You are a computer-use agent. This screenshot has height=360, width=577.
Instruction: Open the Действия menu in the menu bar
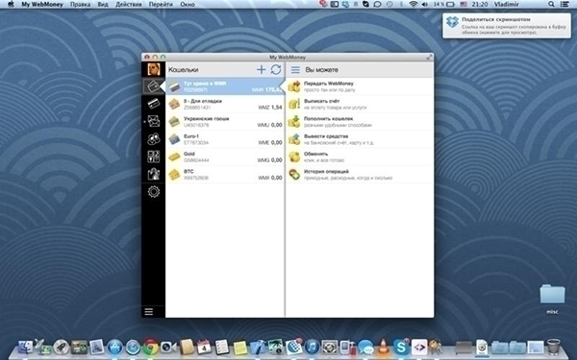(129, 5)
